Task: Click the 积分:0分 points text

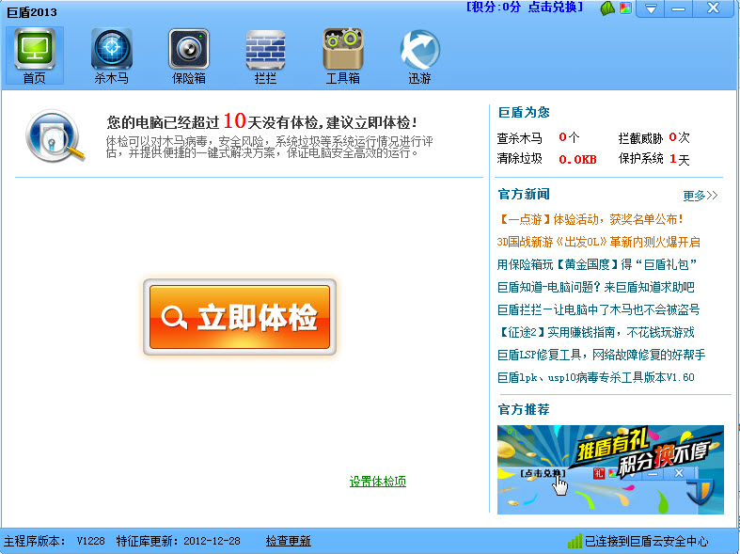Action: 496,8
